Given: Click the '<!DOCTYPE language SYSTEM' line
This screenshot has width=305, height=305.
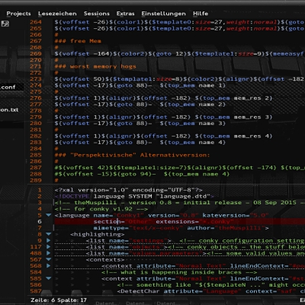Looking at the screenshot, I should point(134,196).
